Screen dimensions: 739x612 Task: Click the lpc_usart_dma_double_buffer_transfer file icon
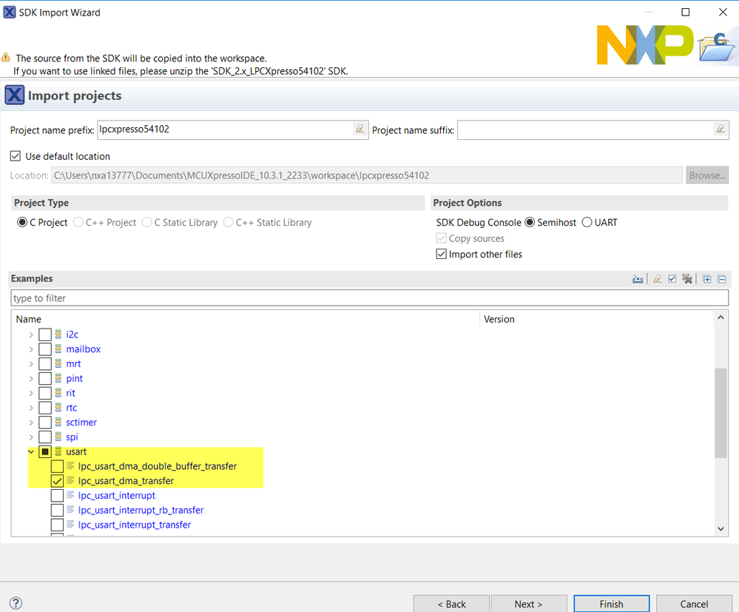coord(70,465)
